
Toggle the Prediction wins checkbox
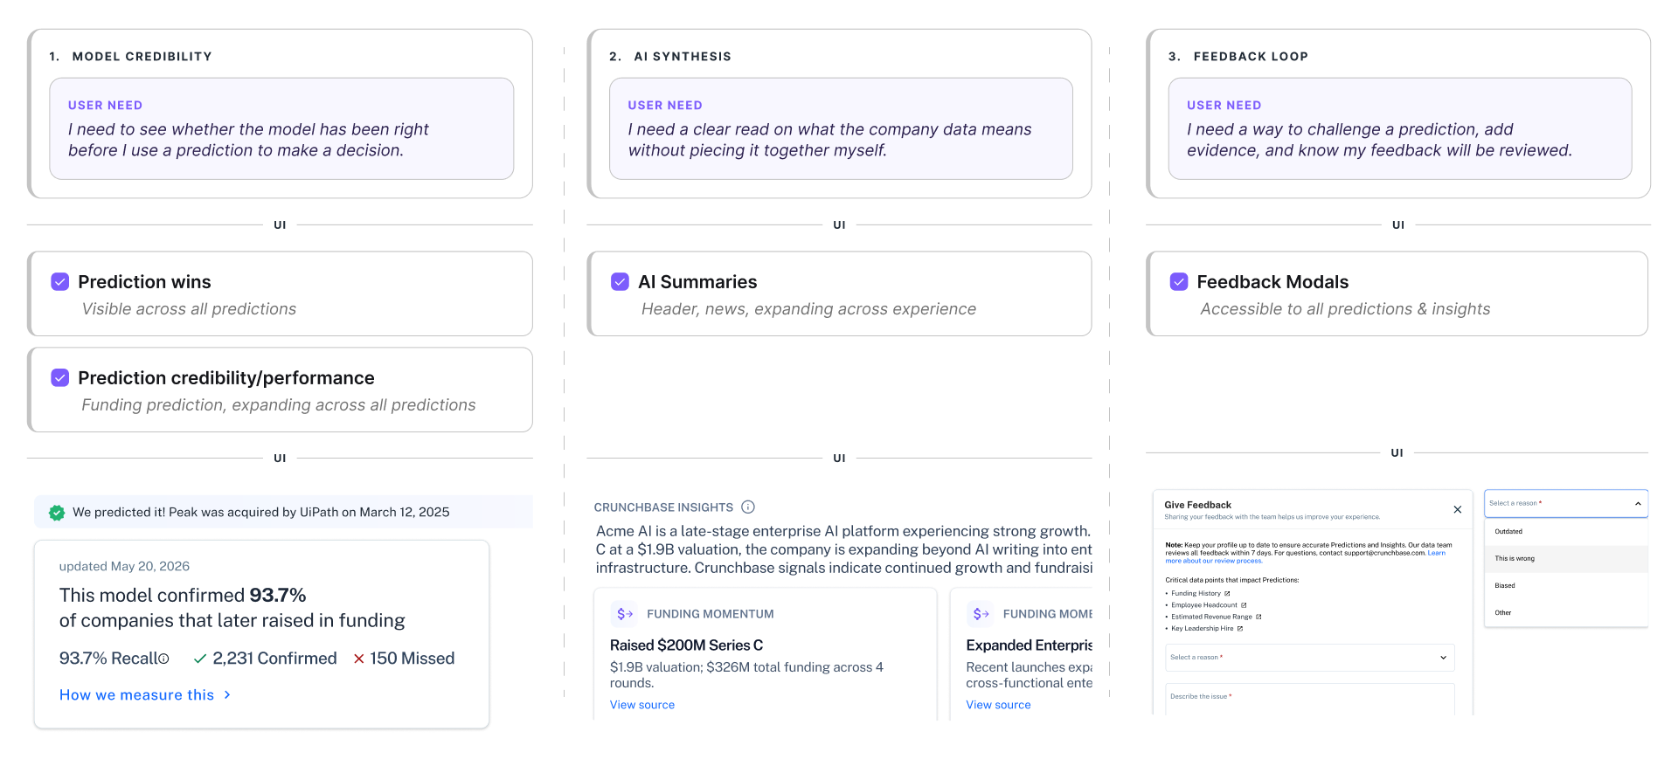tap(60, 282)
